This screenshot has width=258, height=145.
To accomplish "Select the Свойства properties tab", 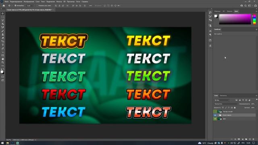I will click(x=217, y=29).
